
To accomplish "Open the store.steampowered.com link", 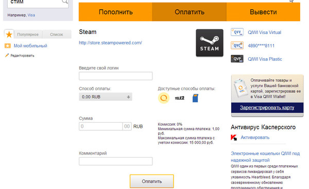I will coord(110,43).
